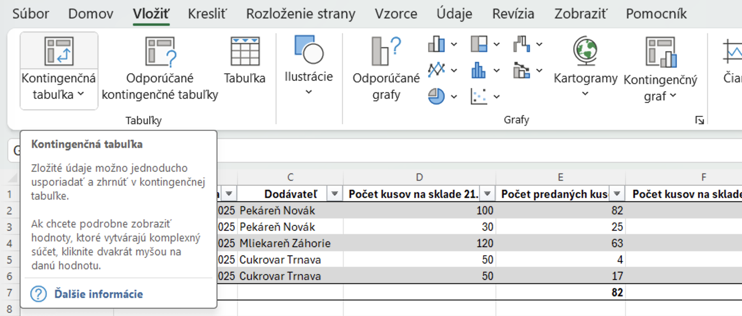The image size is (742, 316).
Task: Select the cell with value 17
Action: (561, 276)
